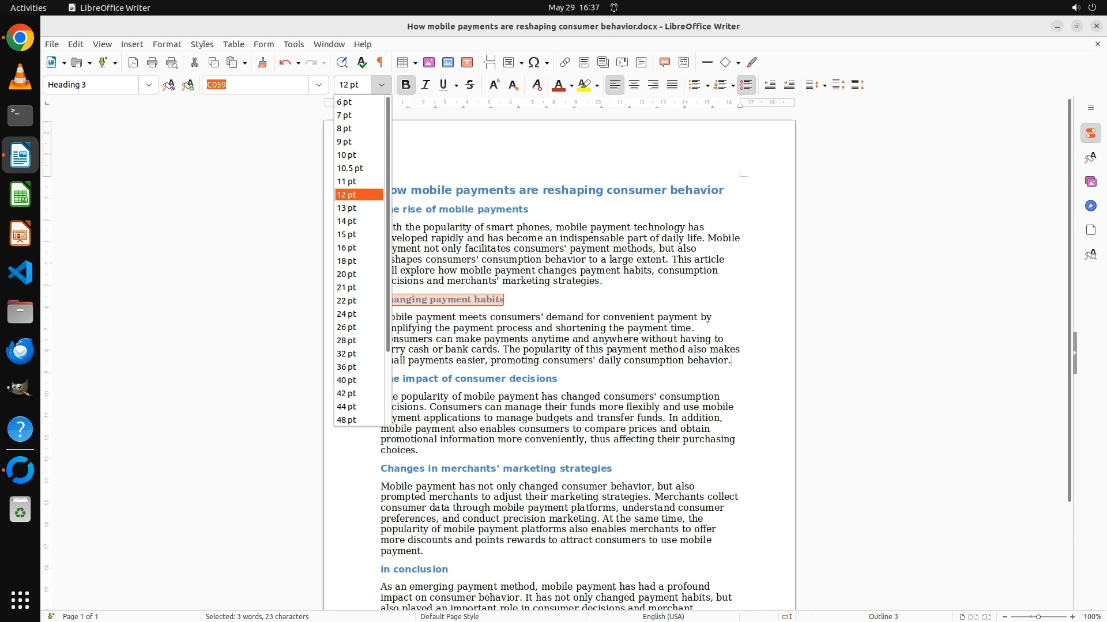Open the font color dropdown arrow
Image resolution: width=1107 pixels, height=622 pixels.
(x=571, y=85)
